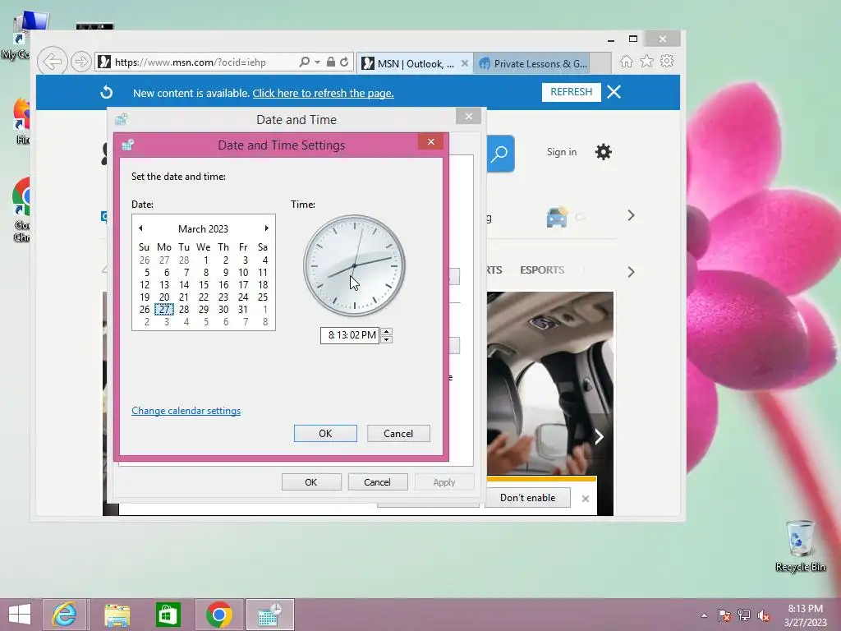Click the time input field
This screenshot has height=631, width=841.
tap(350, 335)
